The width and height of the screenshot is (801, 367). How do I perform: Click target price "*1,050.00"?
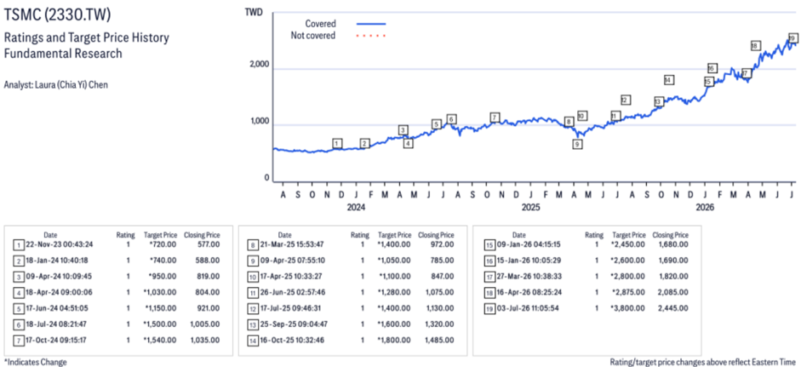pos(394,261)
